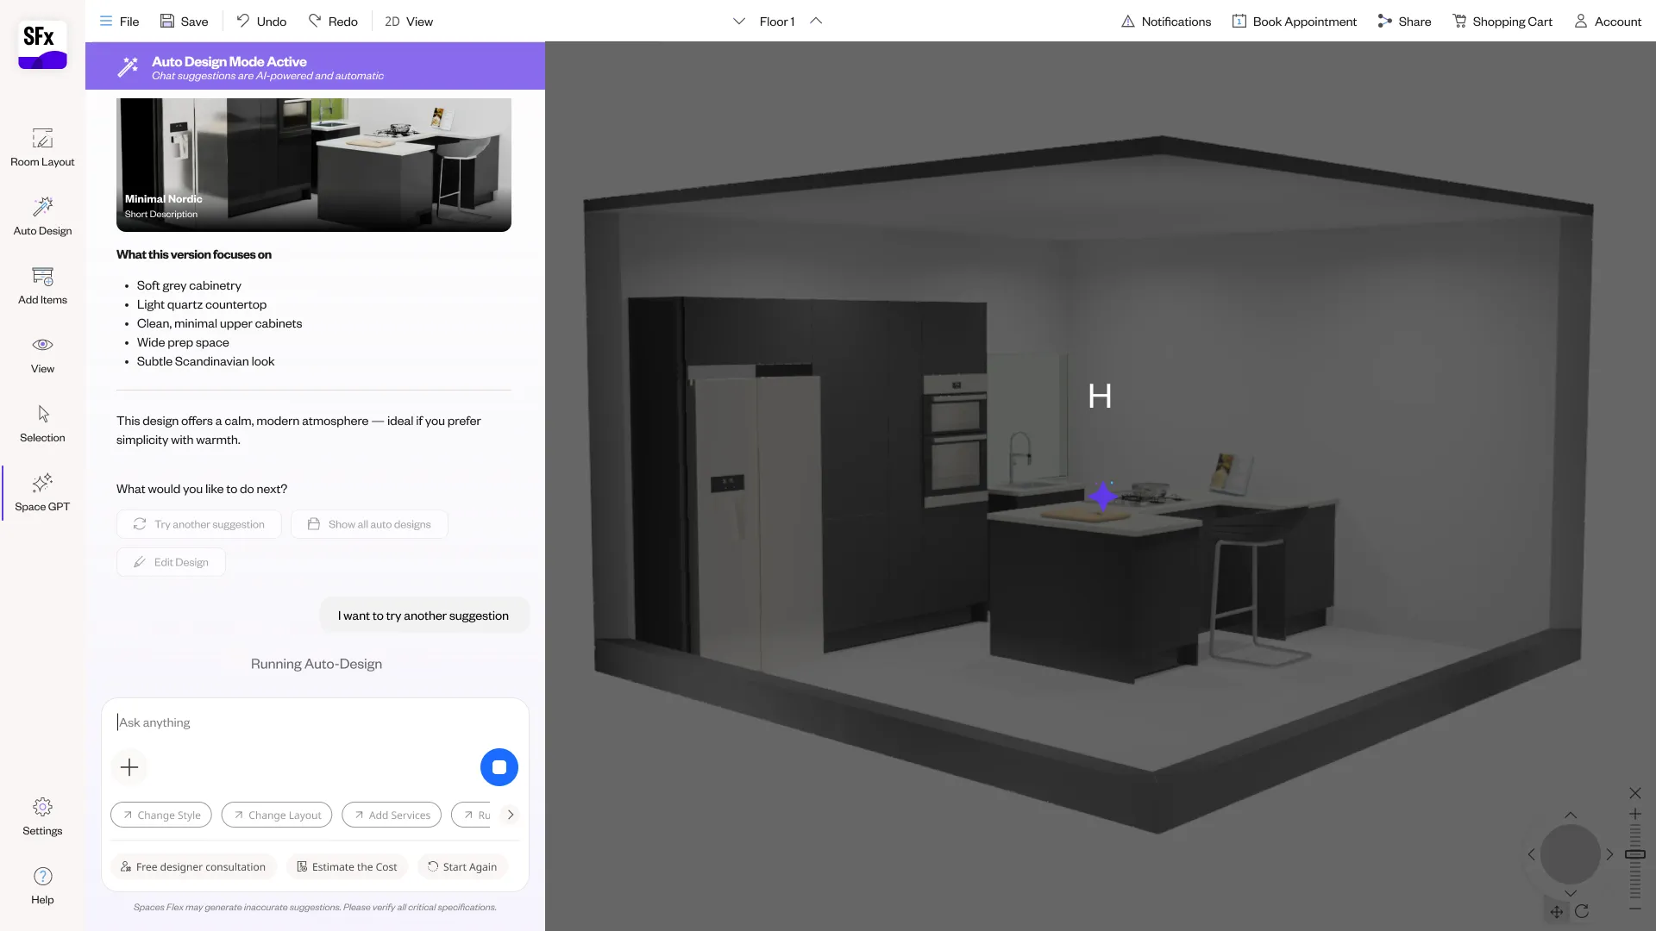Click the plus attachment button

point(129,767)
